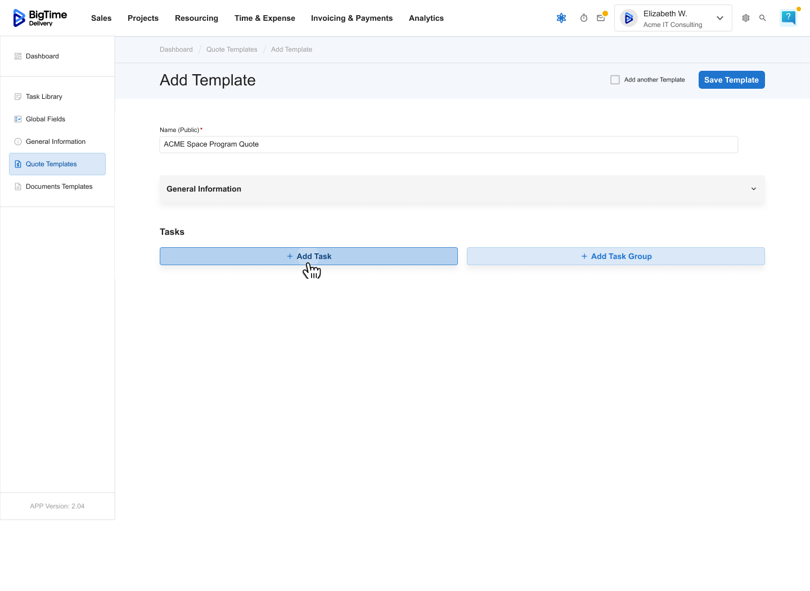This screenshot has width=810, height=591.
Task: Expand the General Information section chevron
Action: pyautogui.click(x=754, y=189)
